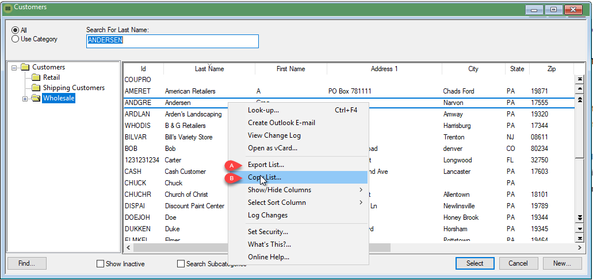Image resolution: width=593 pixels, height=280 pixels.
Task: Jump to first record with top arrow
Action: 579,79
